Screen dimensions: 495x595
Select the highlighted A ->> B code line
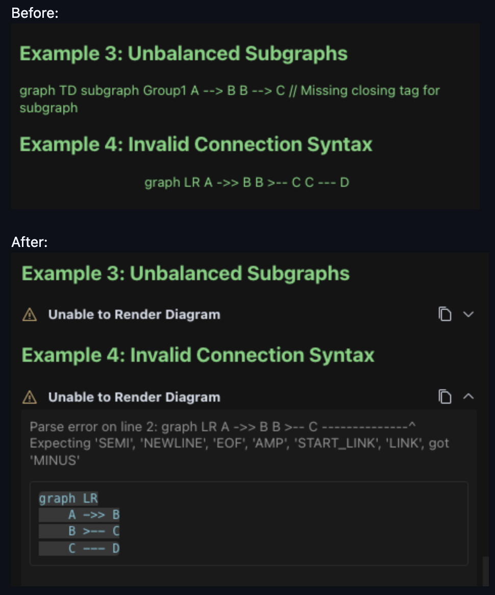(x=79, y=515)
